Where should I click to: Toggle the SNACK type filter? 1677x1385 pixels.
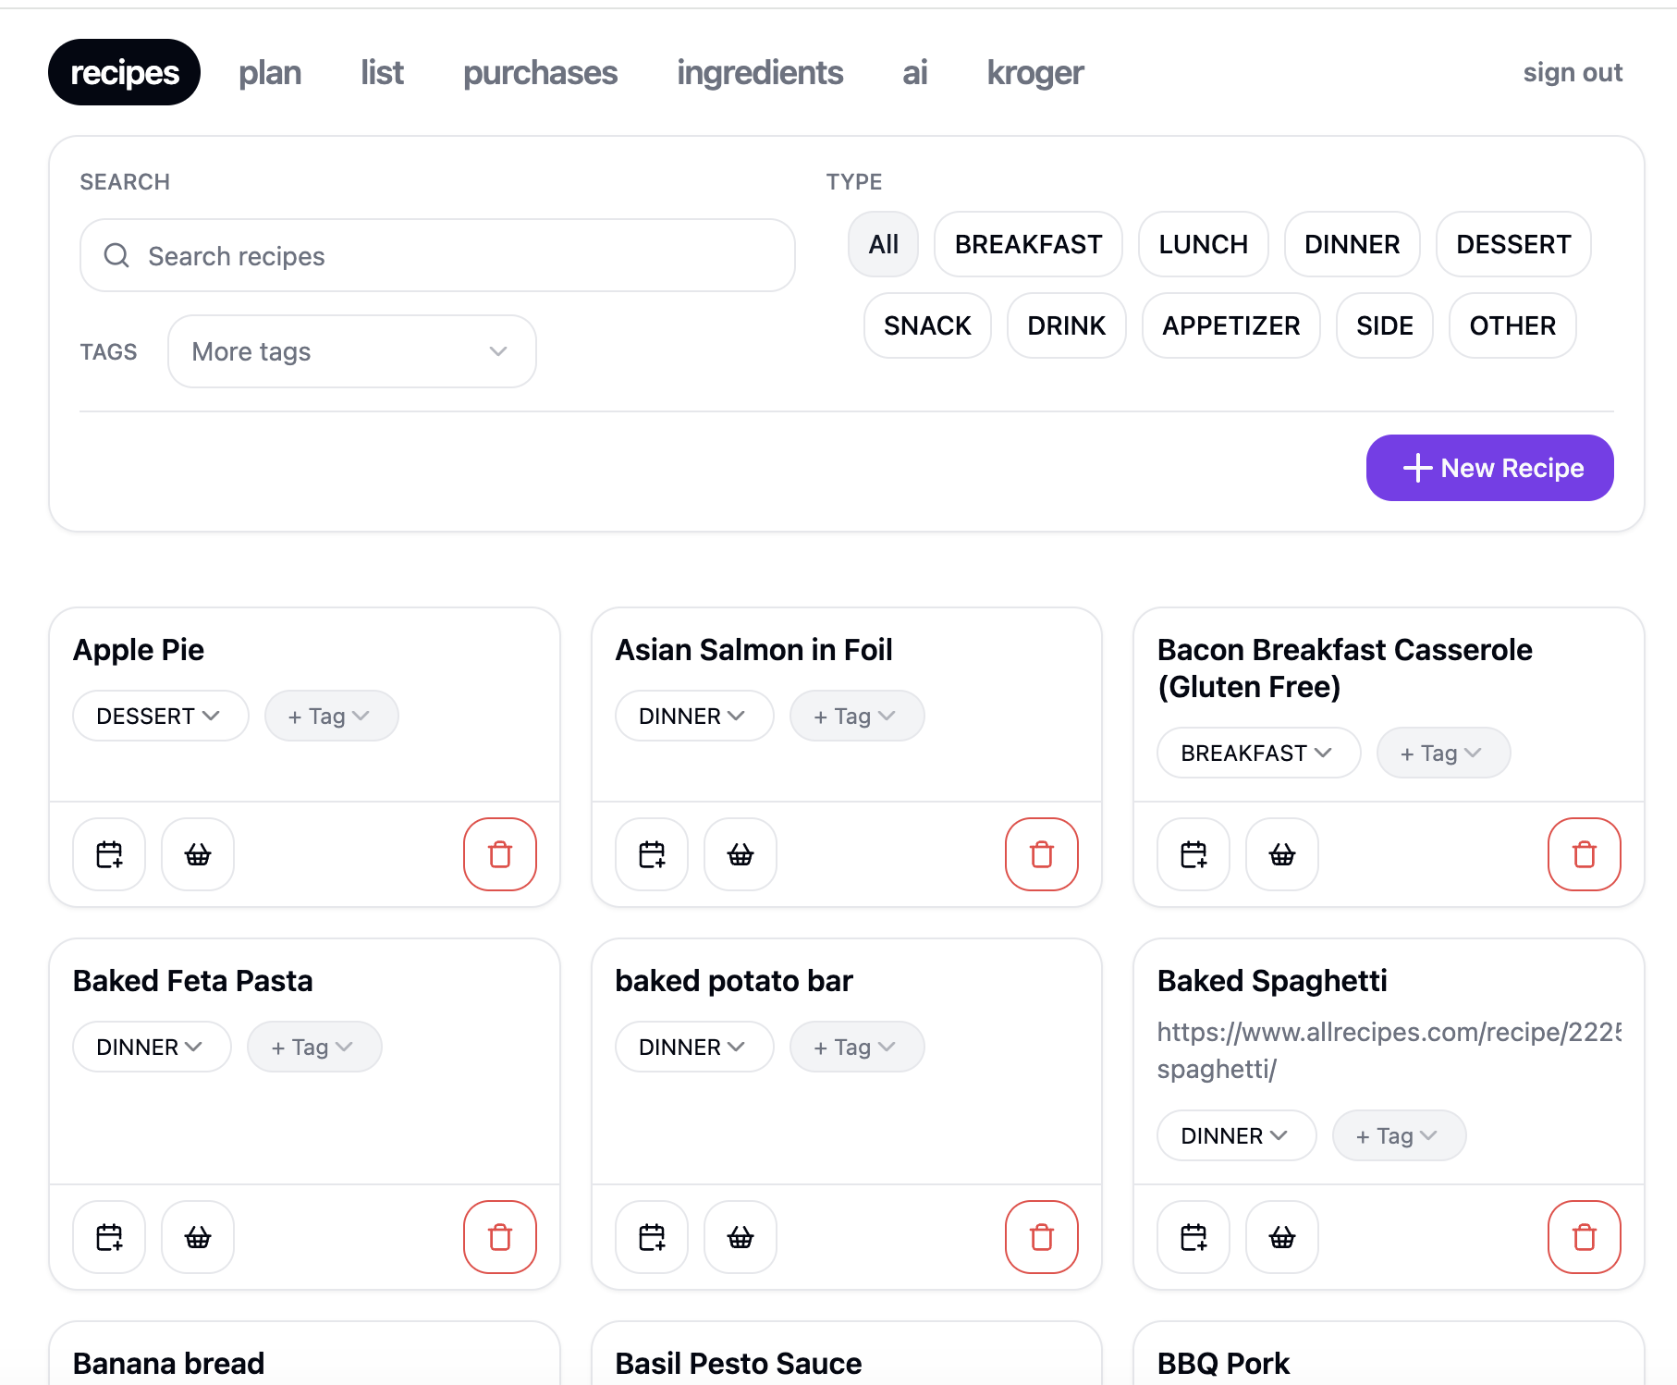(926, 325)
